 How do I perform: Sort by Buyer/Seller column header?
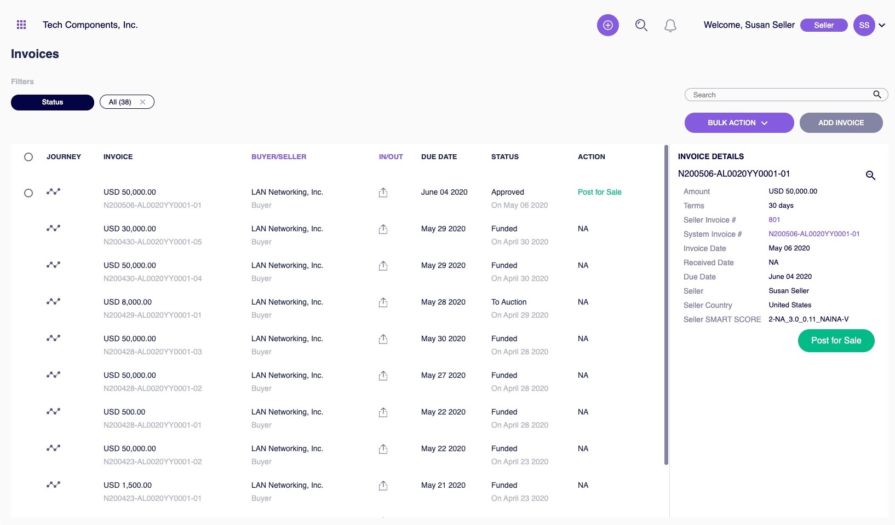[x=279, y=157]
